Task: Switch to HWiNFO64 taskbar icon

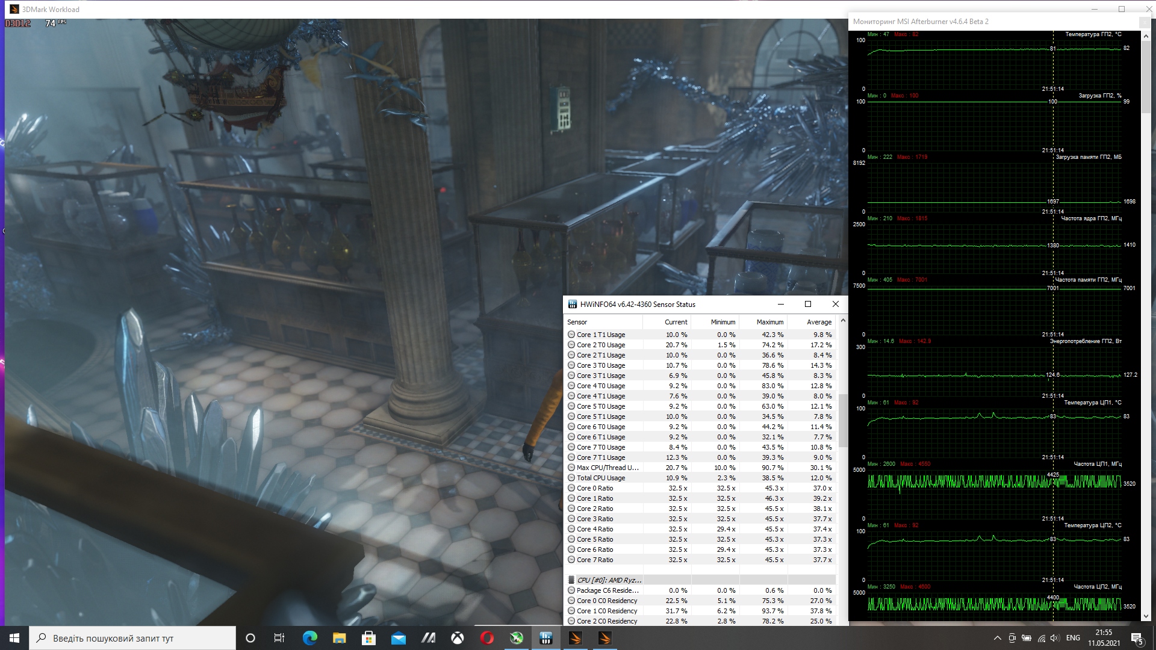Action: point(546,638)
